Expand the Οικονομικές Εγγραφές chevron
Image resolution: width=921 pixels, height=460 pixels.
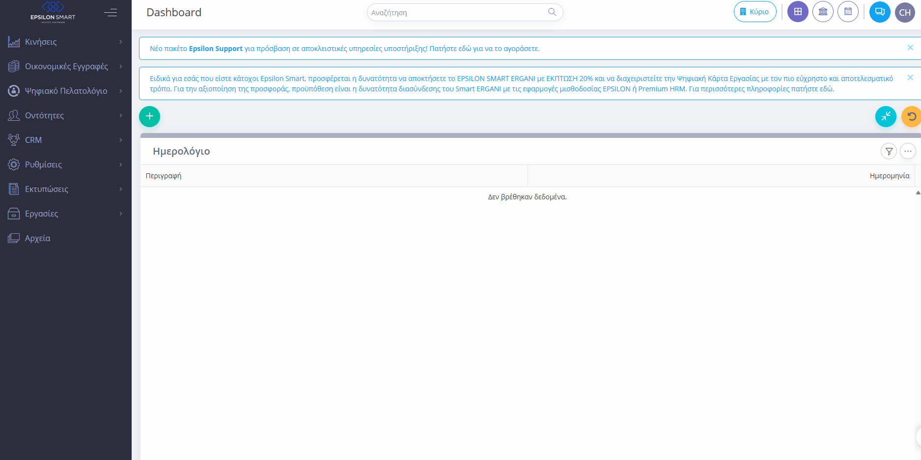pos(121,66)
